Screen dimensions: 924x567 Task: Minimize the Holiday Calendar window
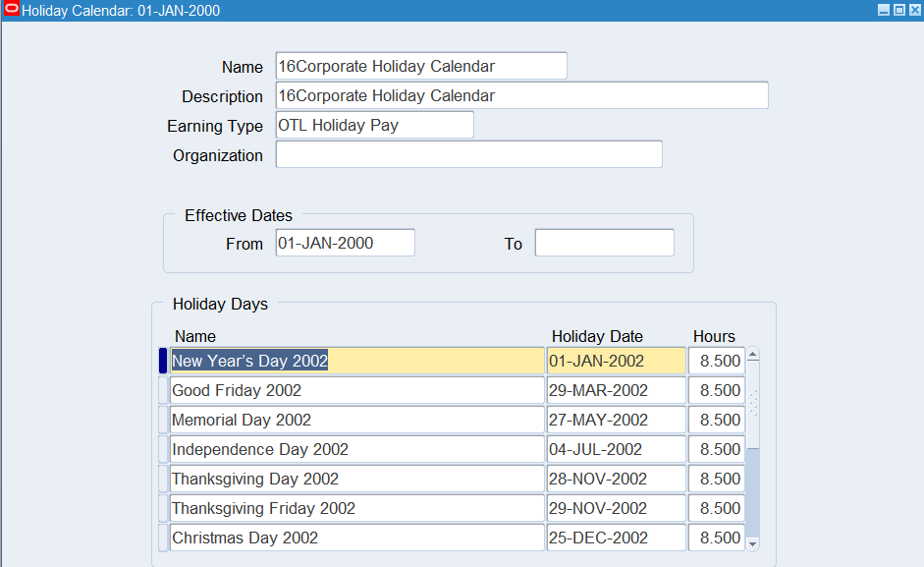(883, 10)
